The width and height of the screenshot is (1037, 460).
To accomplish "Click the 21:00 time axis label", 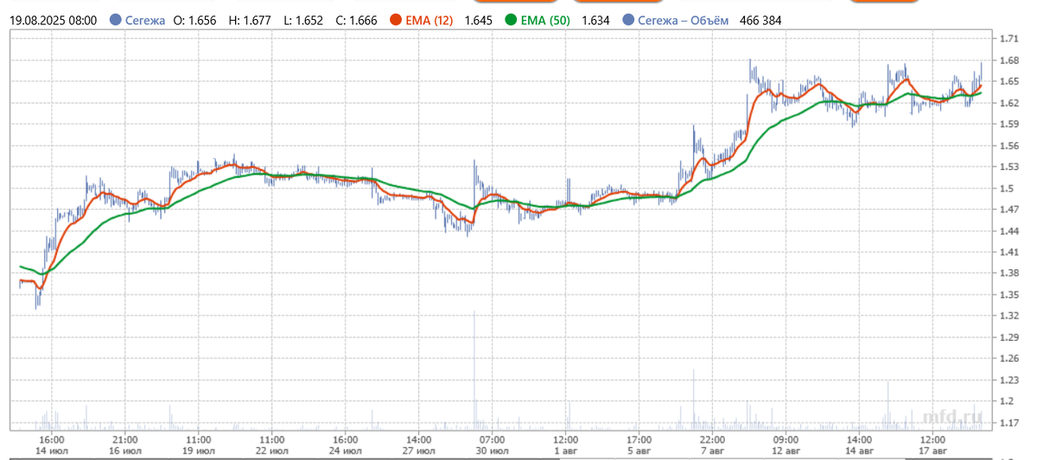I will pyautogui.click(x=125, y=439).
